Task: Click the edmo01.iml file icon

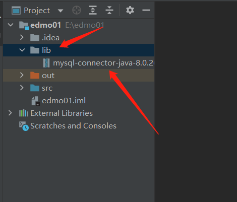Action: (x=35, y=101)
